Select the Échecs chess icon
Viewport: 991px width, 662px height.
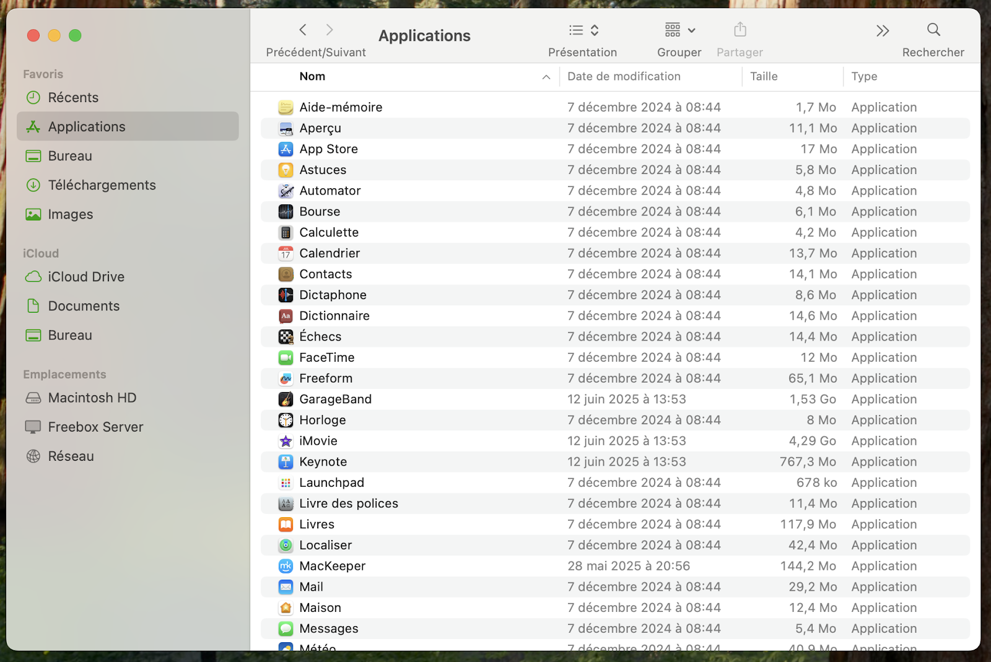click(x=286, y=337)
